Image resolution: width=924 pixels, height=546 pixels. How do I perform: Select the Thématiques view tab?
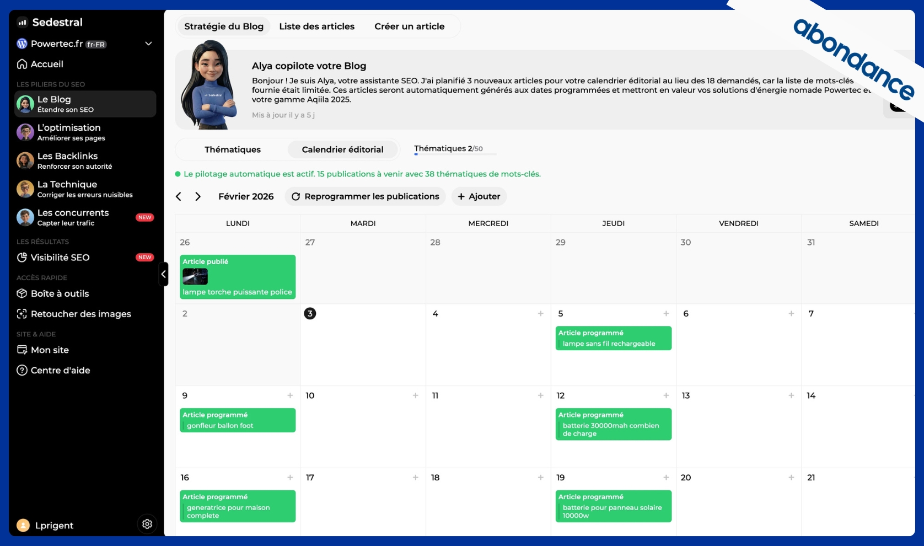tap(232, 149)
